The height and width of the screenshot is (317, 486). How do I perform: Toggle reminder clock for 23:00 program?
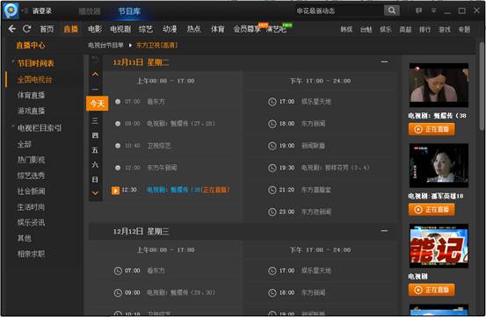coord(272,212)
